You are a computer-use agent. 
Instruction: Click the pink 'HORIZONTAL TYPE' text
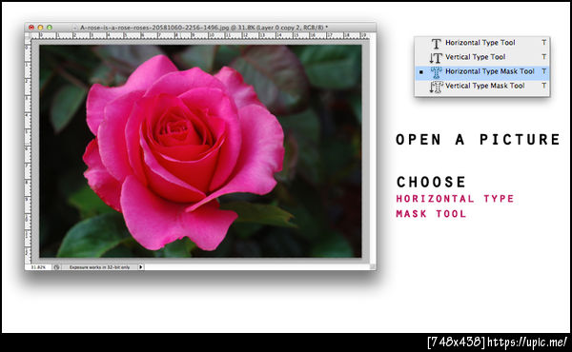click(455, 199)
